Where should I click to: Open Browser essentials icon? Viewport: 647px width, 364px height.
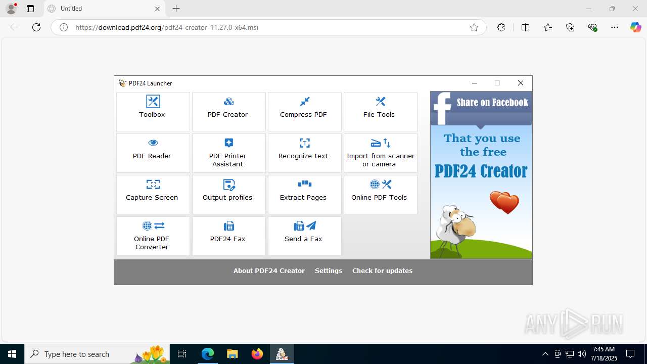point(593,27)
